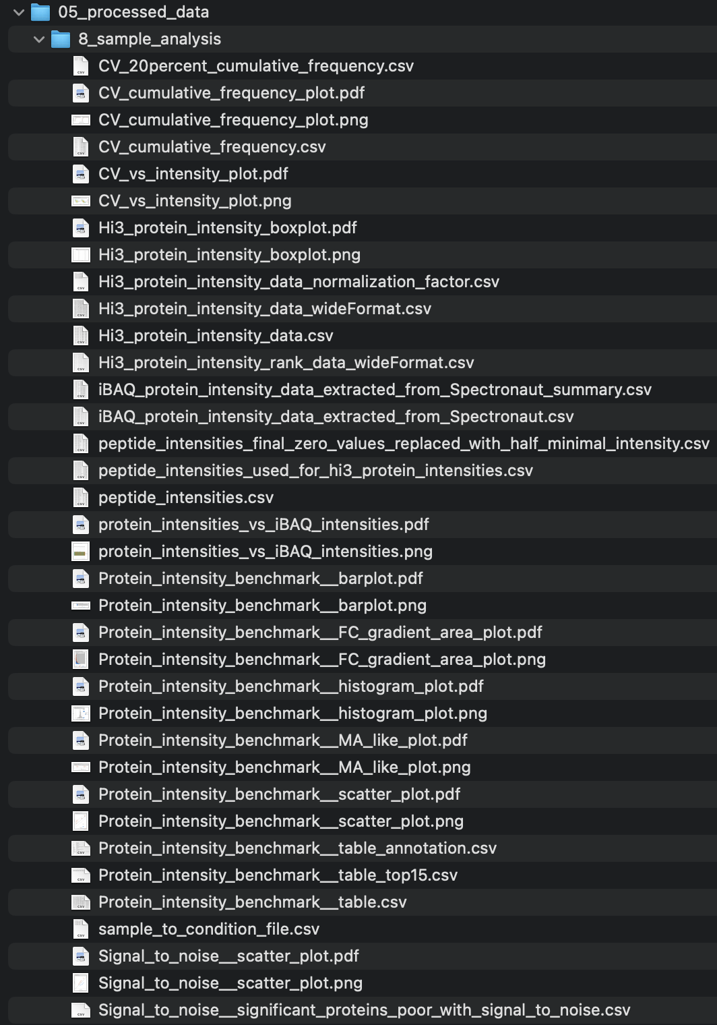717x1025 pixels.
Task: Click image icon of Hi3_protein_intensity_boxplot.png
Action: coord(81,255)
